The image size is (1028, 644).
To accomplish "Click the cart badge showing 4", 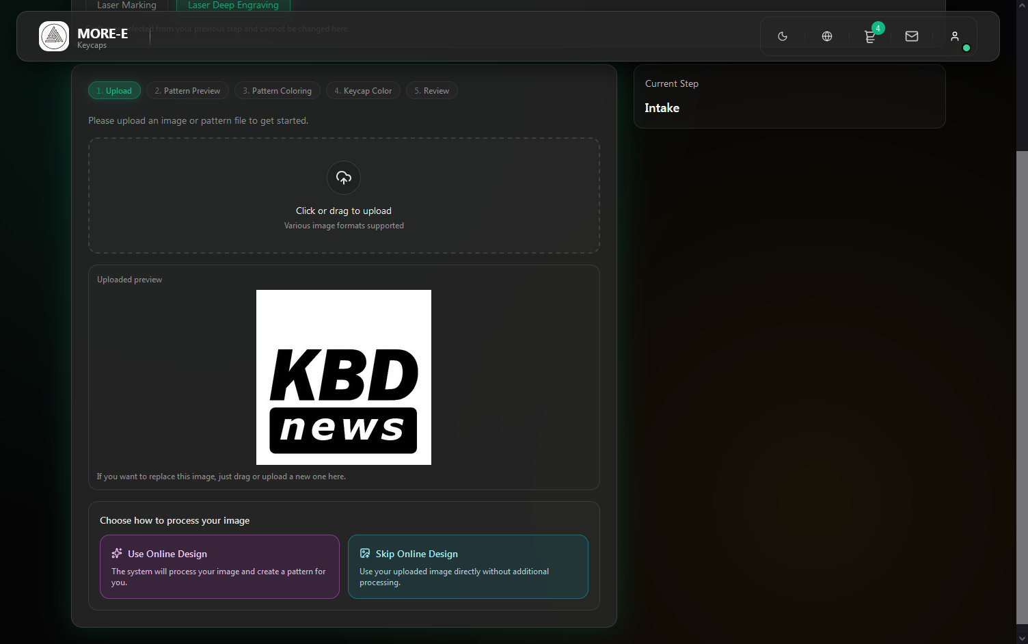I will point(878,28).
